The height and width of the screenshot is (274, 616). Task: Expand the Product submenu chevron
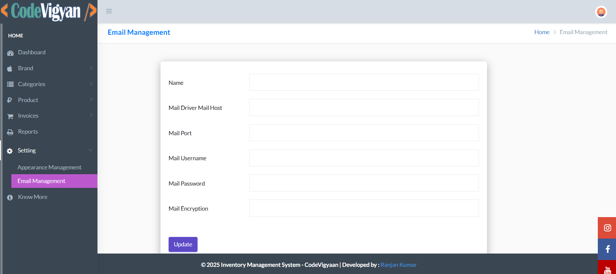91,100
